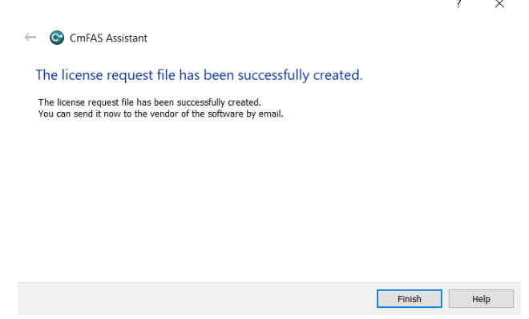Click the CmFAS Assistant round logo icon
Image resolution: width=529 pixels, height=319 pixels.
(57, 38)
